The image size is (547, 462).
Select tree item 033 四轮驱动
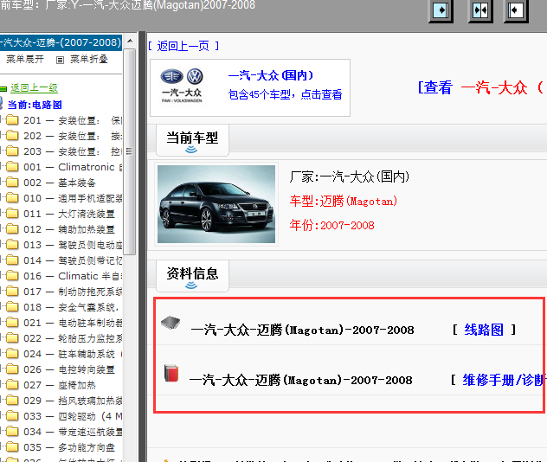pos(73,416)
